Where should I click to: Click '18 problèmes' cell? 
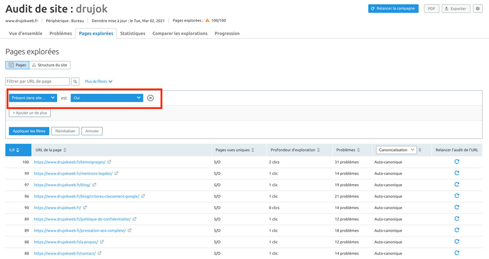coord(347,231)
